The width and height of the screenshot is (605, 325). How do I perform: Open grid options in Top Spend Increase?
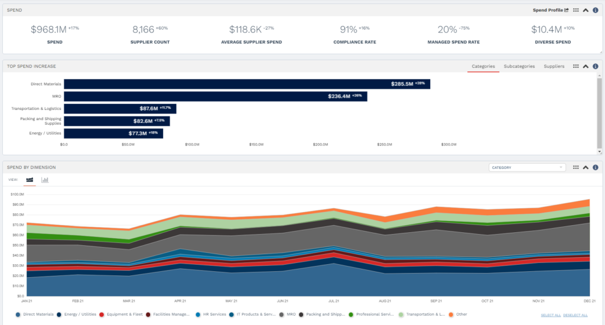[x=575, y=66]
